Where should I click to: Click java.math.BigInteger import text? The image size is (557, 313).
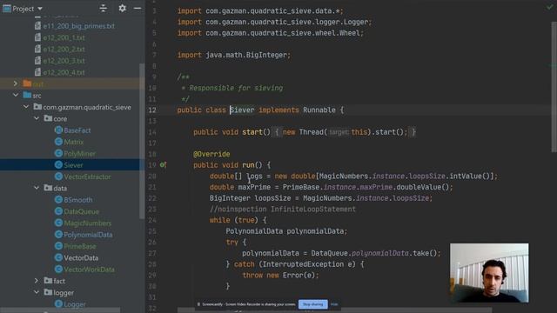coord(247,55)
